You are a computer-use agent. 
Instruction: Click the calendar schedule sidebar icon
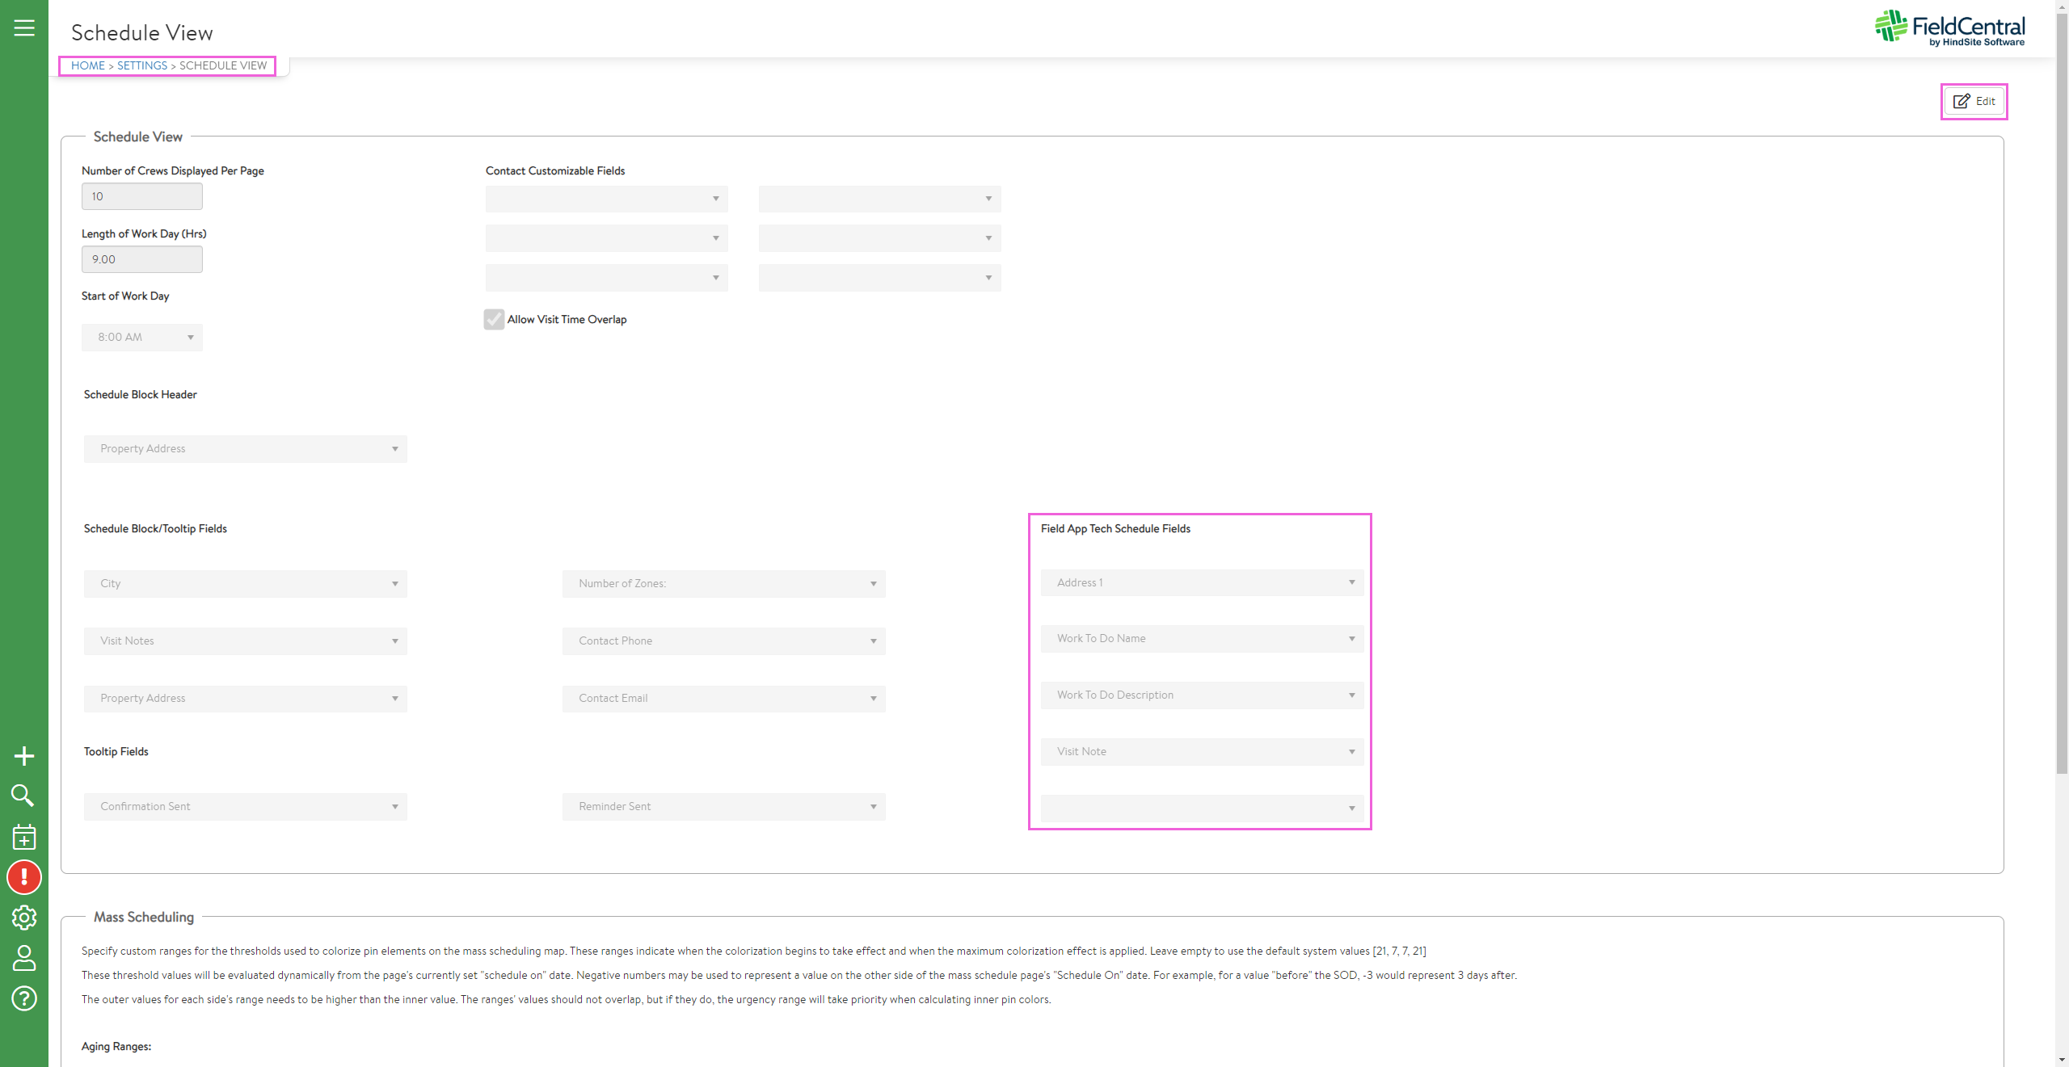click(24, 837)
